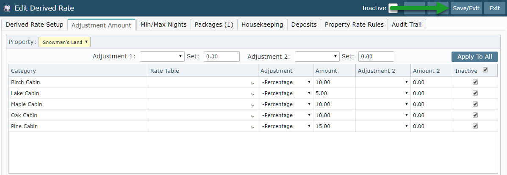Click Amount 2 value for Lake Cabin

coord(432,93)
